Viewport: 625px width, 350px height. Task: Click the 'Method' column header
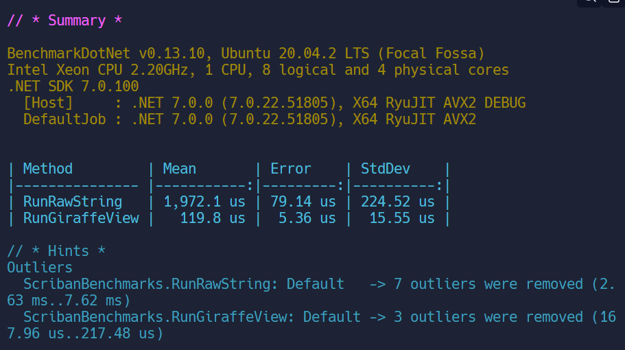coord(48,169)
